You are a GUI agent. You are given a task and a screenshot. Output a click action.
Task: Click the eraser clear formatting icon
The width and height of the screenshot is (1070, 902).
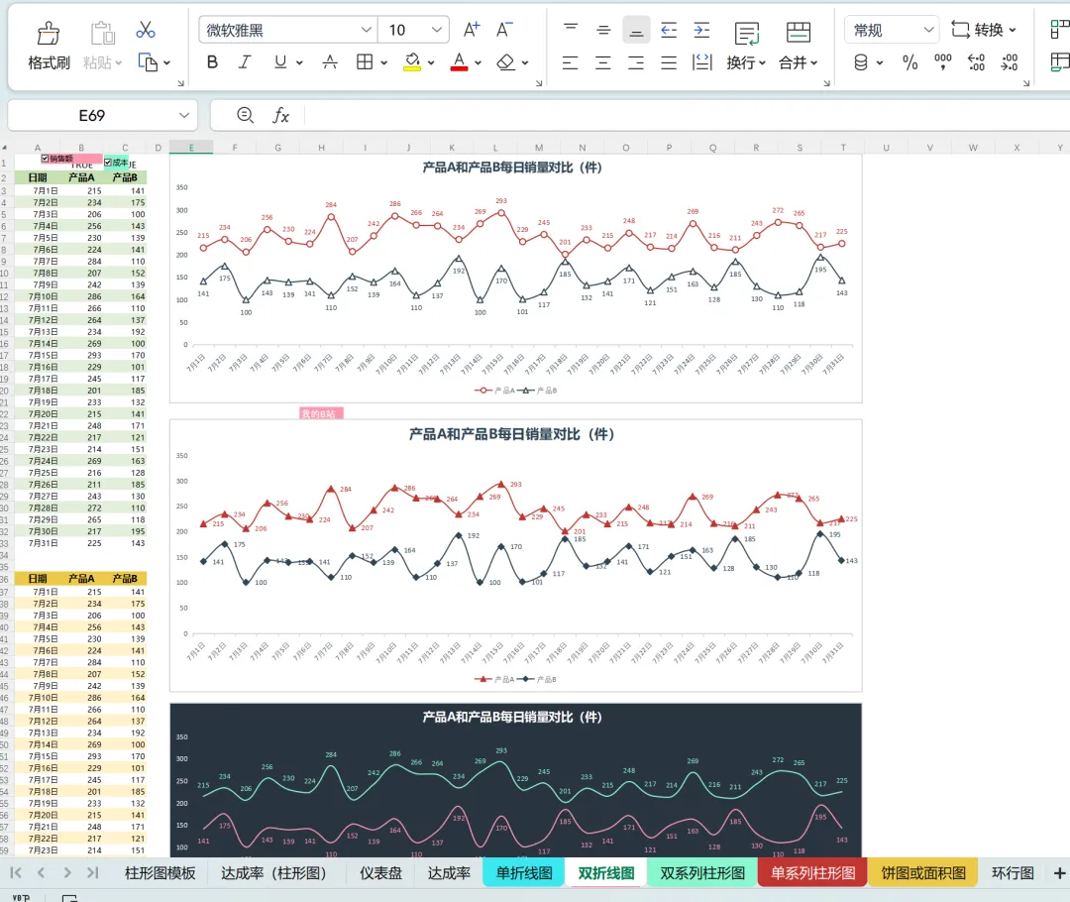[x=505, y=62]
